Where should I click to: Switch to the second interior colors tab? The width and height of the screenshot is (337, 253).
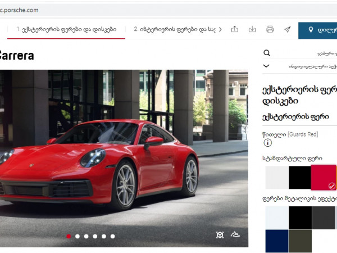[x=174, y=29]
